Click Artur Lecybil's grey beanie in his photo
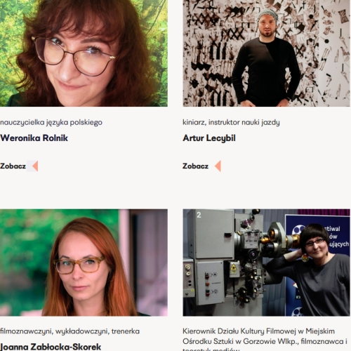Image resolution: width=351 pixels, height=351 pixels. 267,14
